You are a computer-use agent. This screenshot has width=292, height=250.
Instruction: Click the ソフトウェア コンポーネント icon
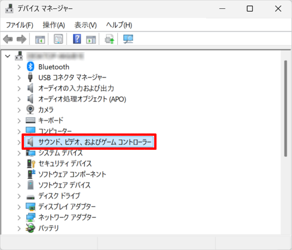[x=31, y=174]
